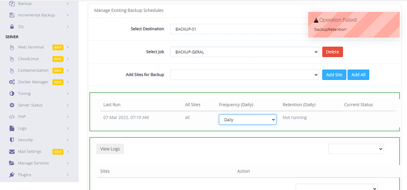Open the Add Sites for Backup dropdown

[x=244, y=75]
